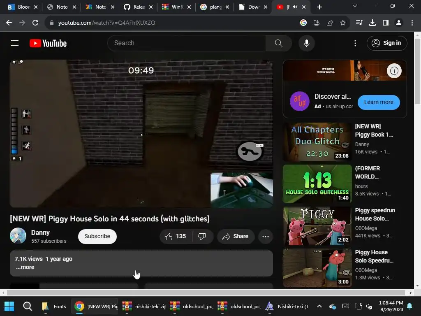Open the Nishiki-teki font viewer taskbar item
Image resolution: width=421 pixels, height=316 pixels.
point(287,306)
